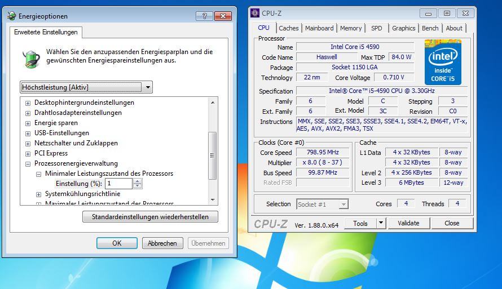
Task: Open the Tools dropdown arrow in CPU-Z
Action: coord(381,223)
